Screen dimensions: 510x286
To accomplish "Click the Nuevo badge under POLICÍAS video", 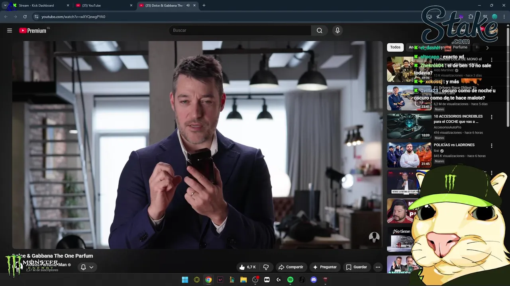I will [x=439, y=161].
